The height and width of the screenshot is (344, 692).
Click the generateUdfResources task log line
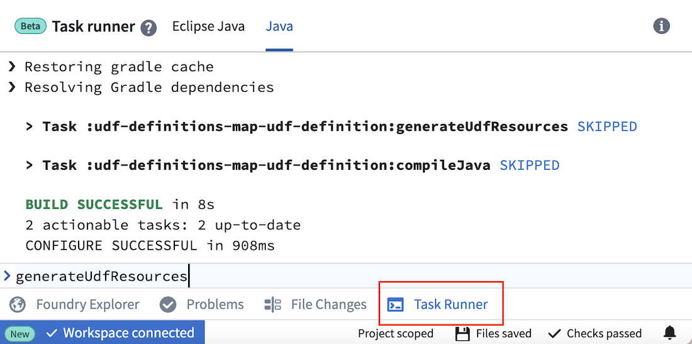coord(332,127)
